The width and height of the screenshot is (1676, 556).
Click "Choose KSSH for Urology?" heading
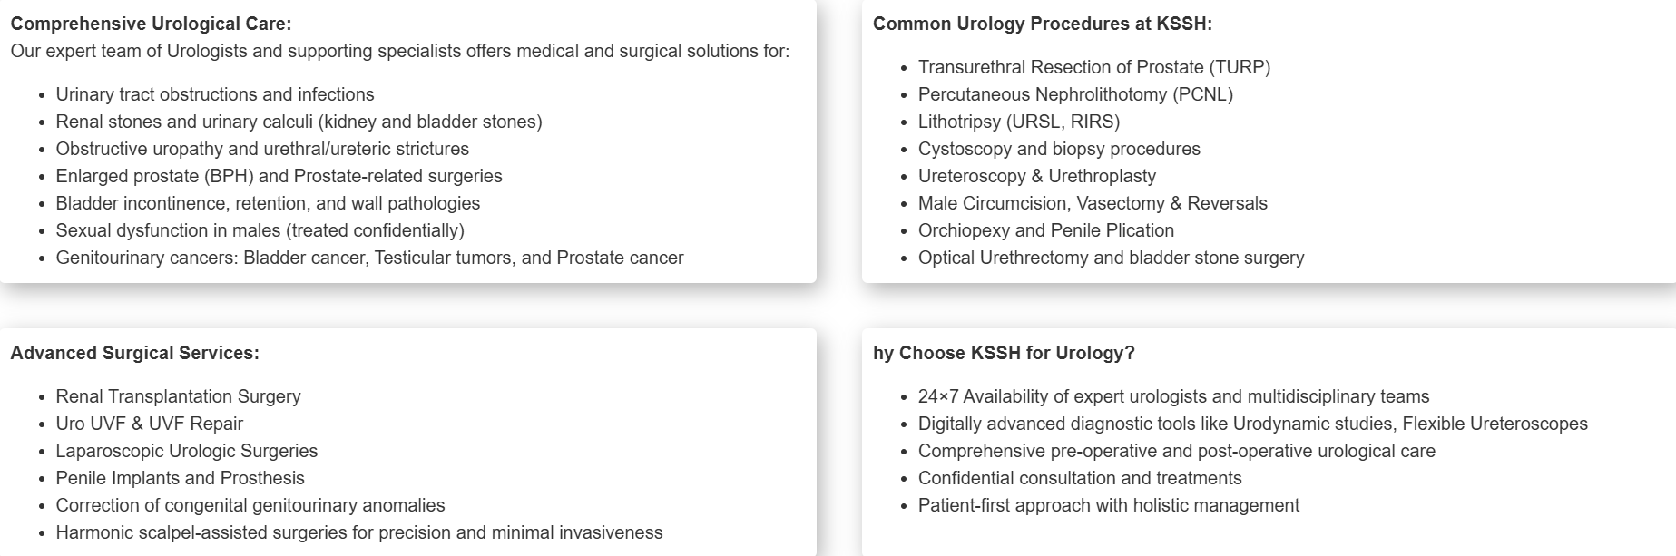[1004, 353]
